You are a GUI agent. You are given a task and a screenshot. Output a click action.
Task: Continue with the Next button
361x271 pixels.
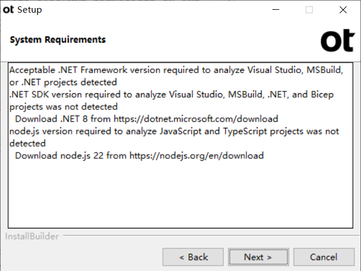[259, 257]
